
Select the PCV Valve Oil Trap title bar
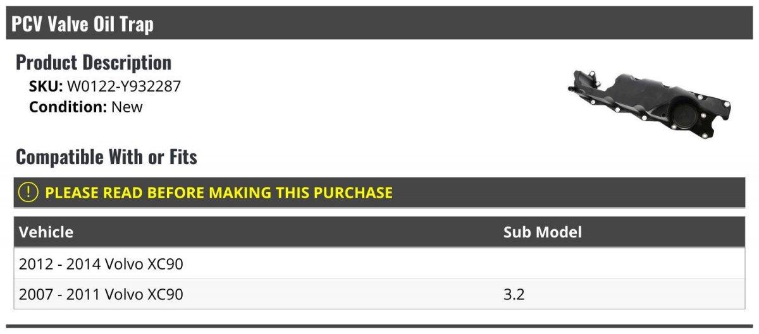click(379, 23)
